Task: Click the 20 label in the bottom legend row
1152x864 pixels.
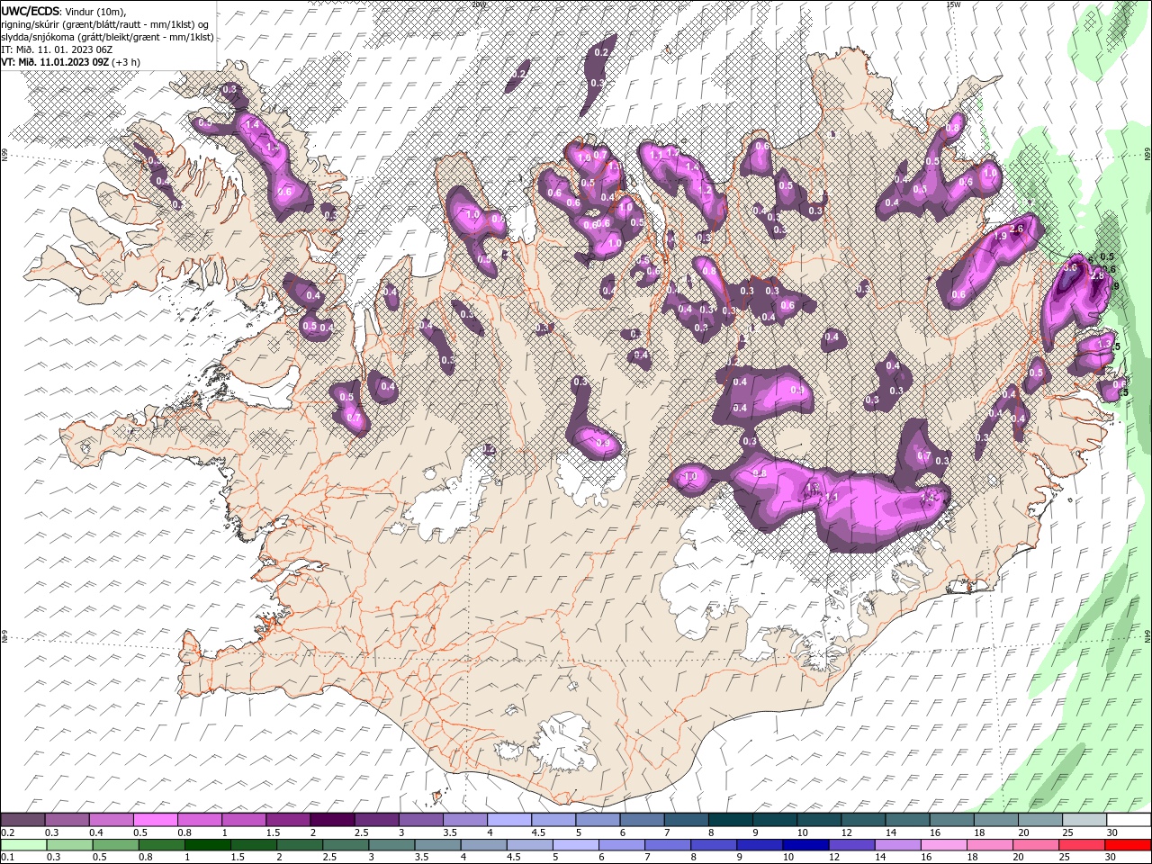Action: (1018, 857)
